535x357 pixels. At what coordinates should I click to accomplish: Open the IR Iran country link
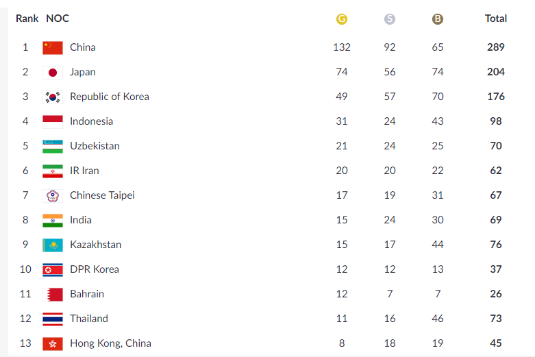pyautogui.click(x=84, y=171)
